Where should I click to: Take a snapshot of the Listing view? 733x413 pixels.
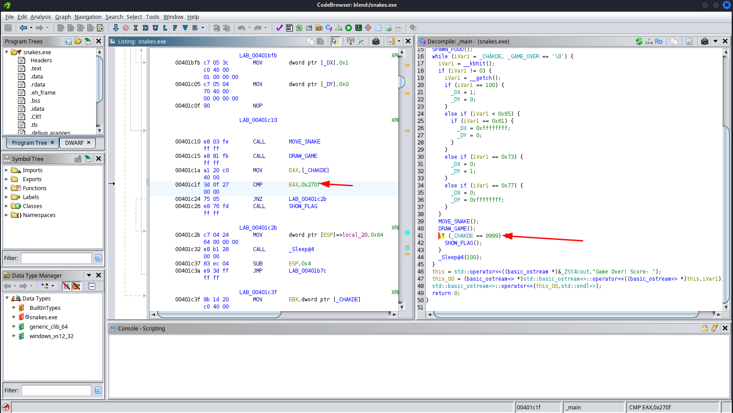tap(376, 41)
